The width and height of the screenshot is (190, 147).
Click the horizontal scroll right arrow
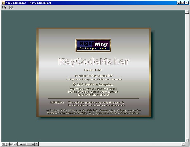[183, 144]
